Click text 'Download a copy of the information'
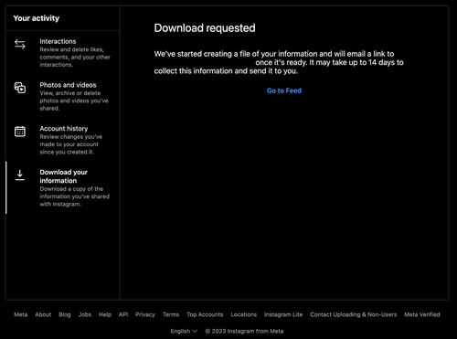This screenshot has height=339, width=457. (x=75, y=196)
